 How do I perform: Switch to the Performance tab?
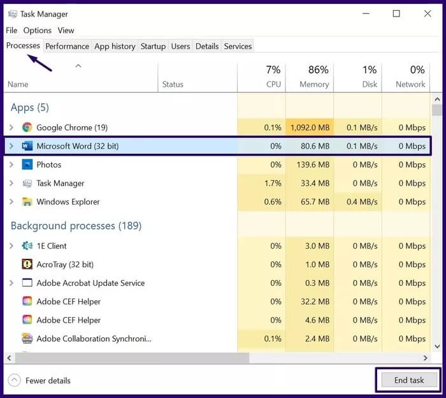(67, 46)
